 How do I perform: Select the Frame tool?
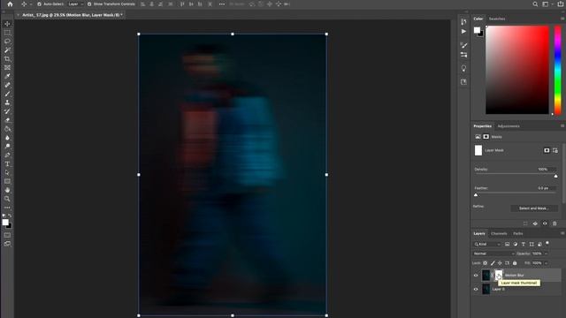(x=7, y=67)
